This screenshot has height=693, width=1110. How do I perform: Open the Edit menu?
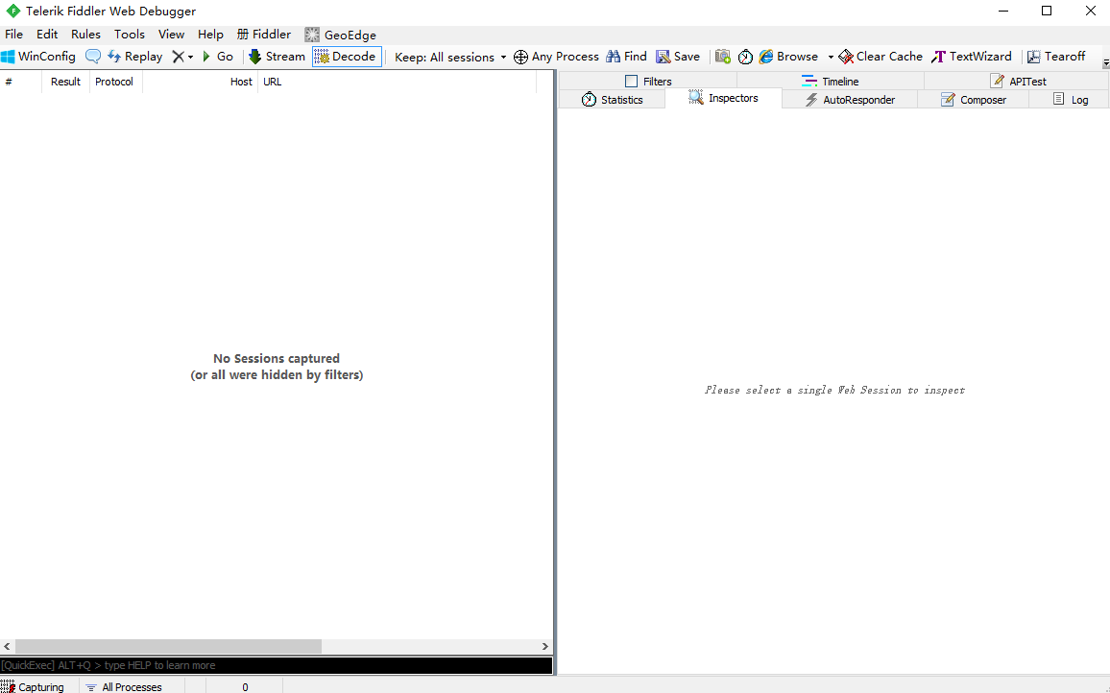[x=47, y=34]
